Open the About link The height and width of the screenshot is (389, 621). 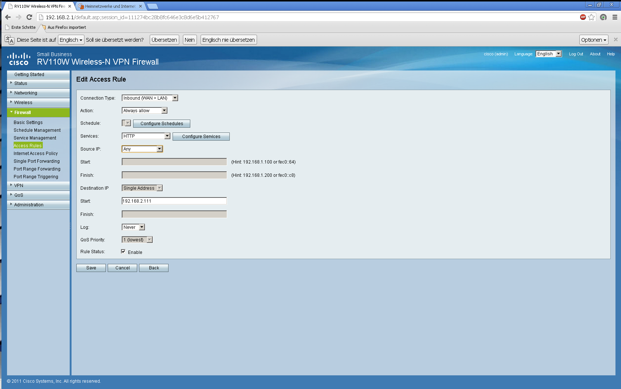click(595, 54)
